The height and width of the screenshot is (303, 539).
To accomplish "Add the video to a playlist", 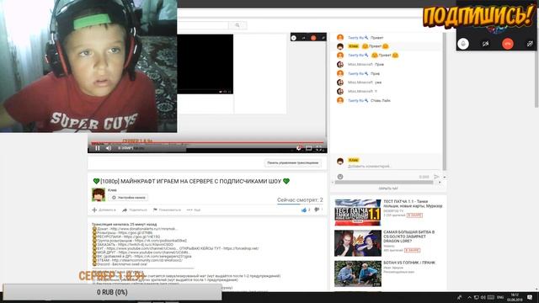I will [104, 210].
